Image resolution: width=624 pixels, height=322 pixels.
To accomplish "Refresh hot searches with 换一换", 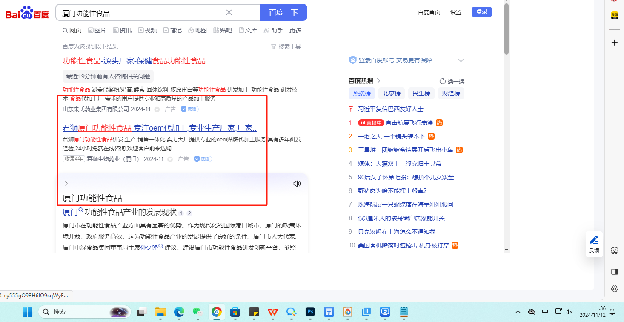I will (452, 81).
